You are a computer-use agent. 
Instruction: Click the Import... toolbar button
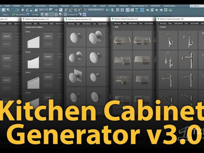click(6, 15)
